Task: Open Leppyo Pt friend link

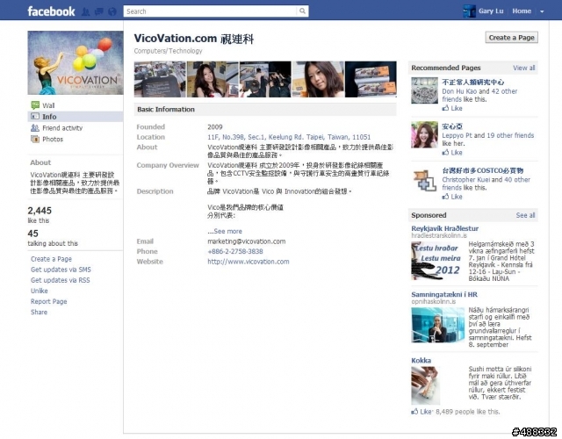Action: pyautogui.click(x=457, y=135)
